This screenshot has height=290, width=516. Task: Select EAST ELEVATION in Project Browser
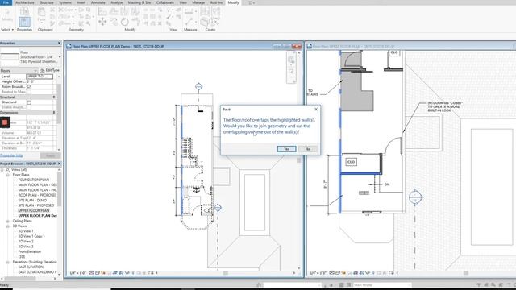[x=31, y=267]
